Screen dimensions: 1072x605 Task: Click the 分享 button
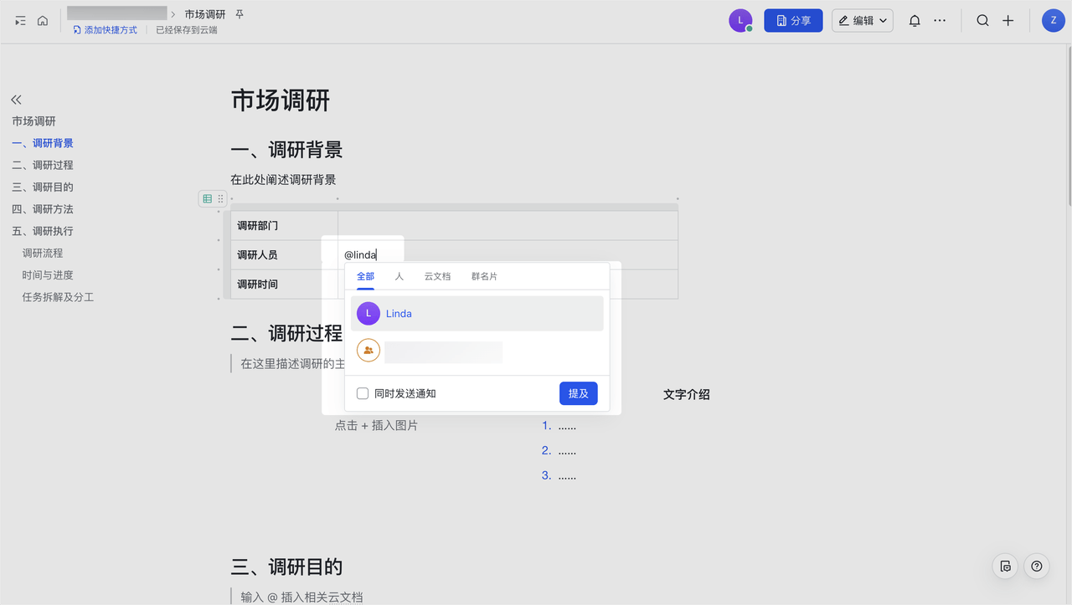coord(792,21)
